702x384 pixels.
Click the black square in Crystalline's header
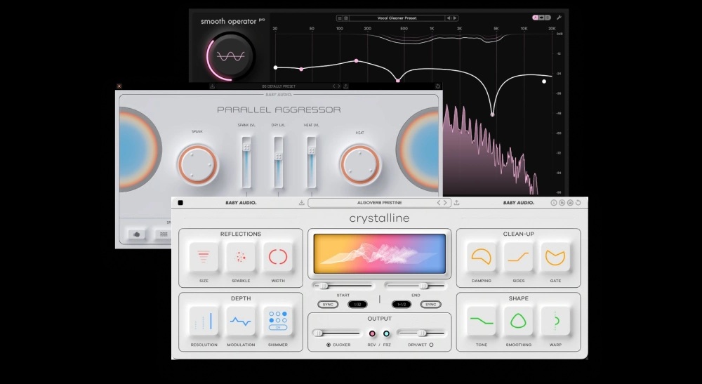180,203
